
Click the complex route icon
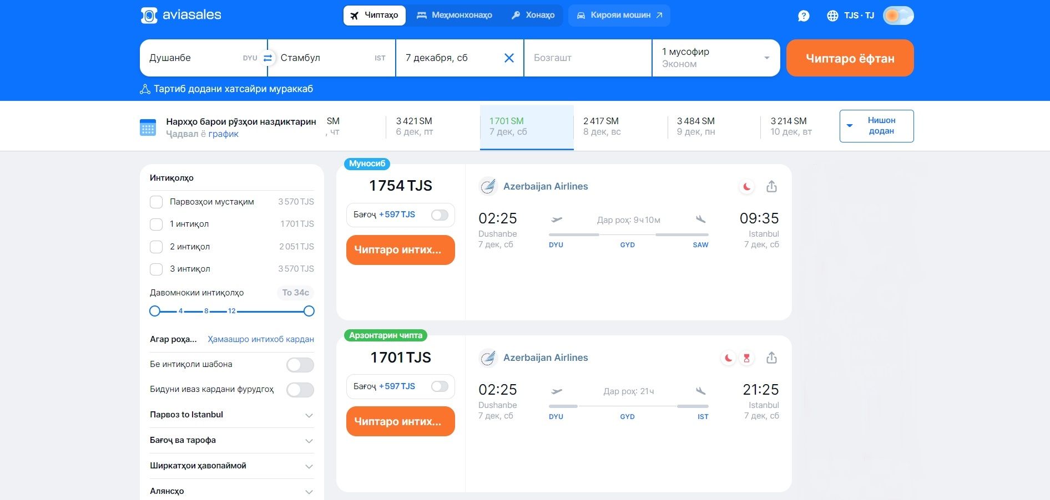tap(145, 89)
